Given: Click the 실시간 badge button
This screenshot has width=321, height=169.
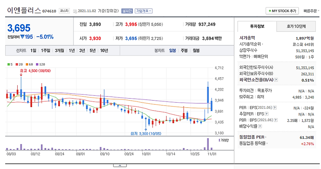Looking at the screenshot, I should click(127, 11).
